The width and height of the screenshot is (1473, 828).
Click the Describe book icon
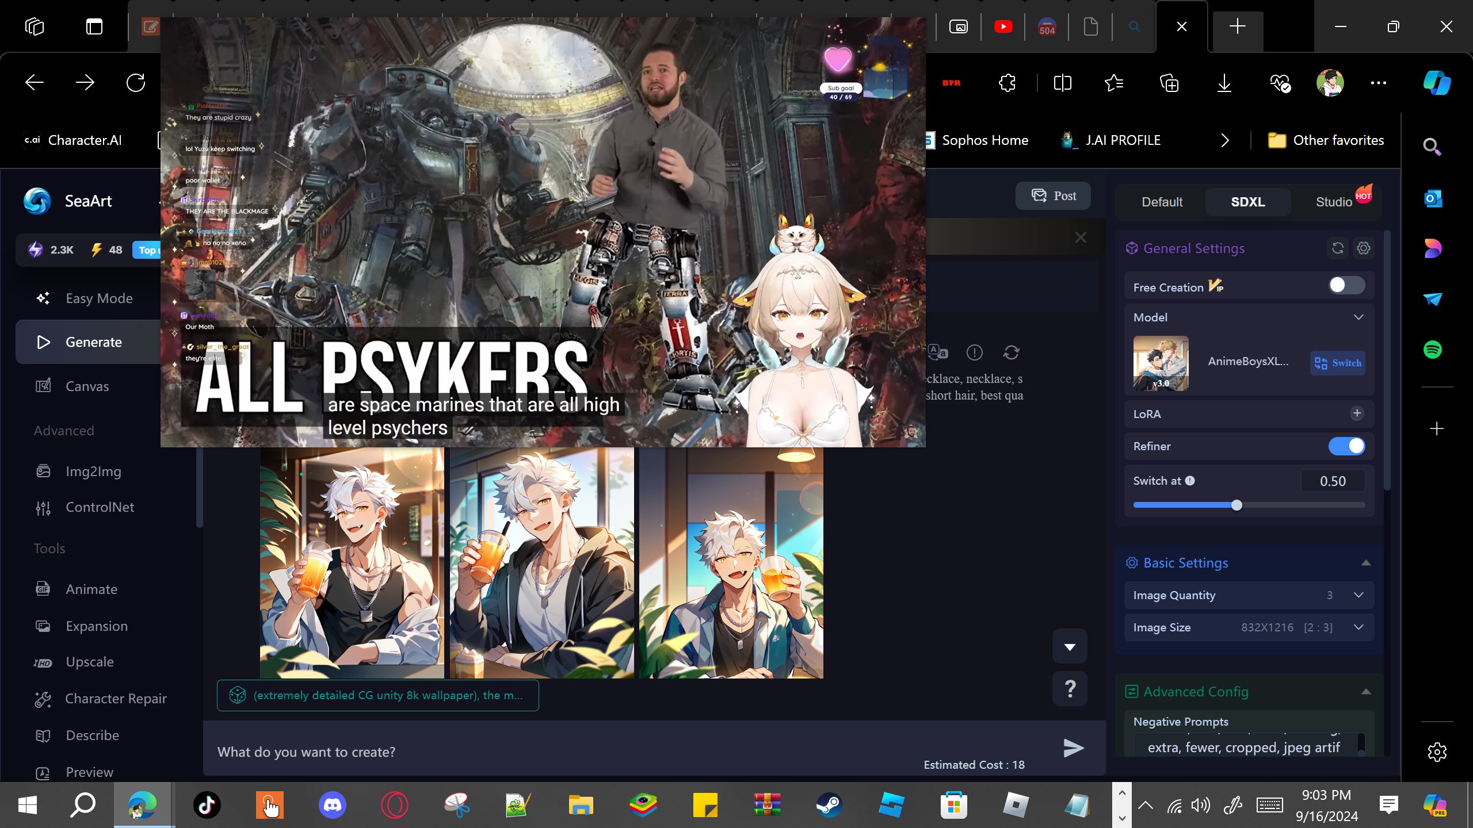coord(43,735)
